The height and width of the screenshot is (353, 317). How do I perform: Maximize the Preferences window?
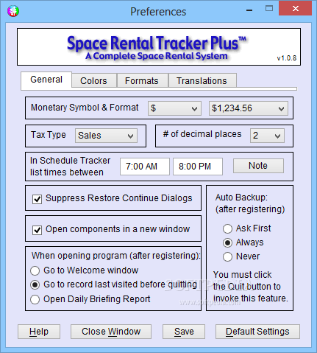[x=269, y=9]
